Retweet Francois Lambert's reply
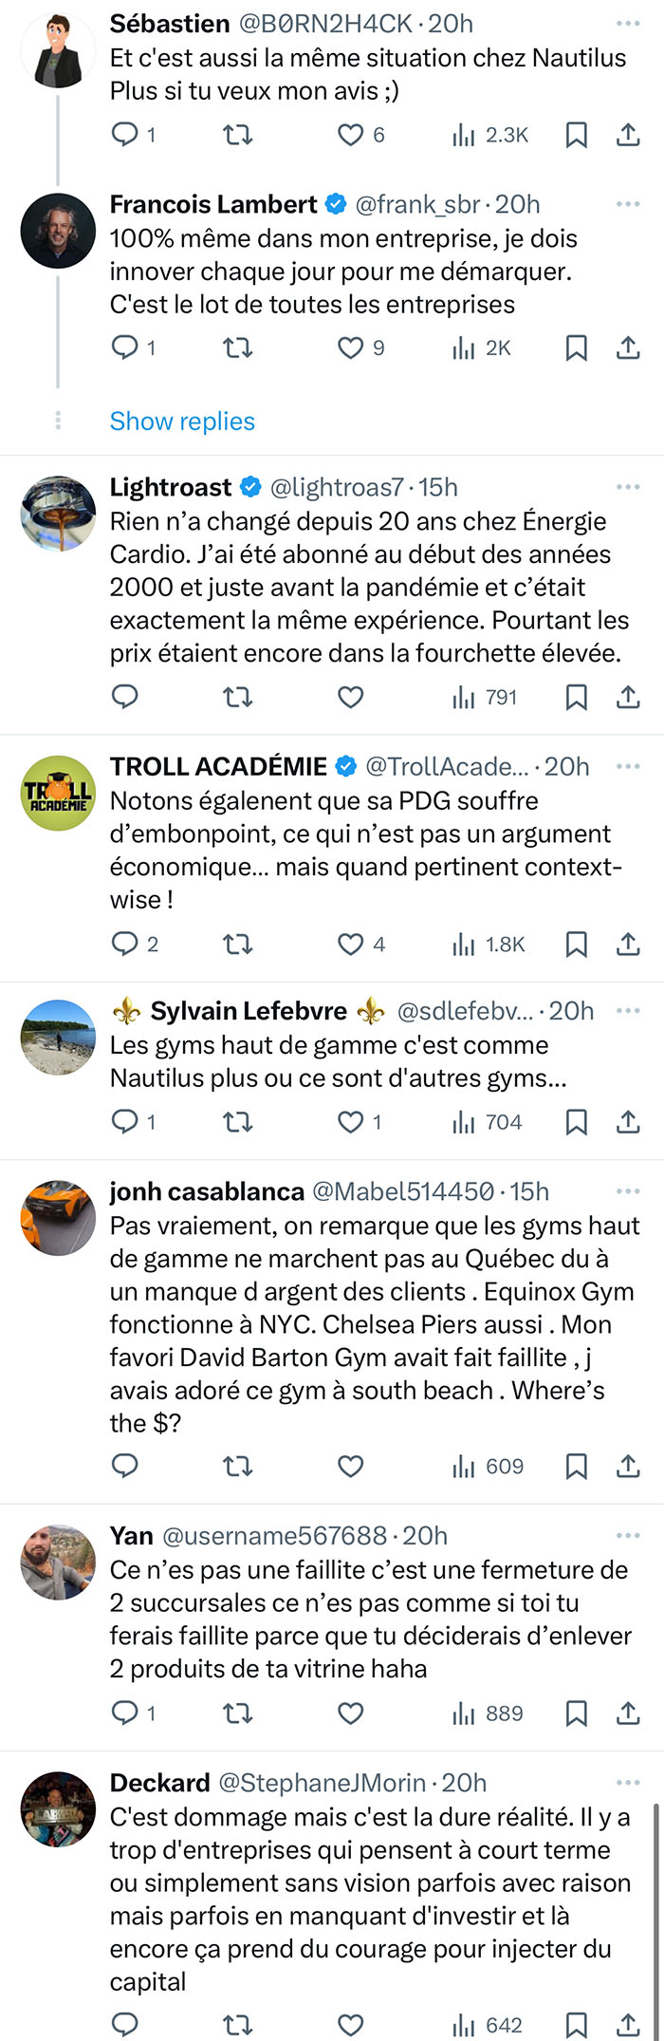Viewport: 664px width, 2041px height. click(x=237, y=348)
